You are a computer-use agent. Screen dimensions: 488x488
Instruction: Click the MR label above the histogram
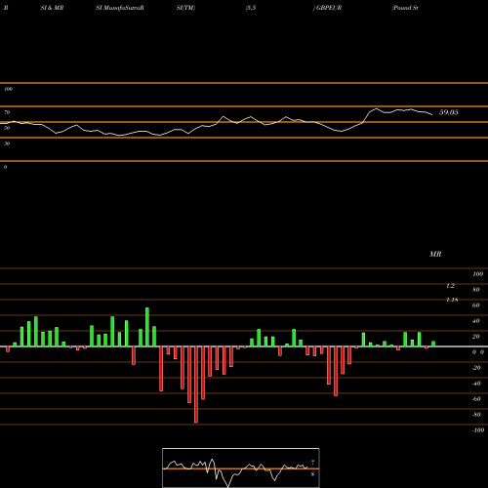[x=435, y=254]
